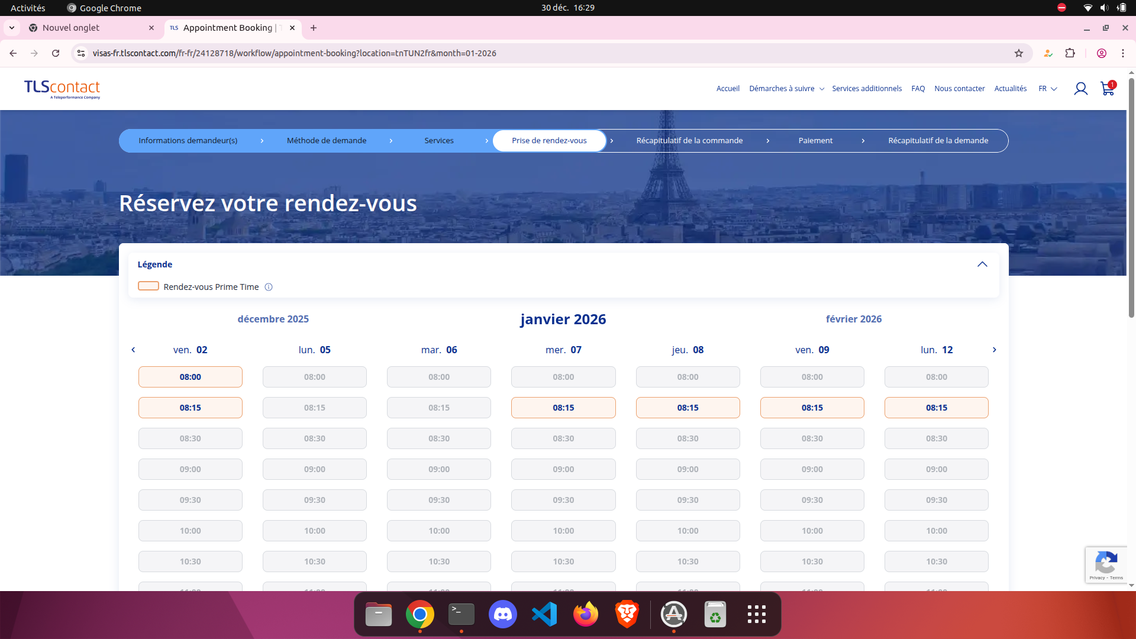
Task: Book 08:15 slot on jeu. 08
Action: (x=688, y=408)
